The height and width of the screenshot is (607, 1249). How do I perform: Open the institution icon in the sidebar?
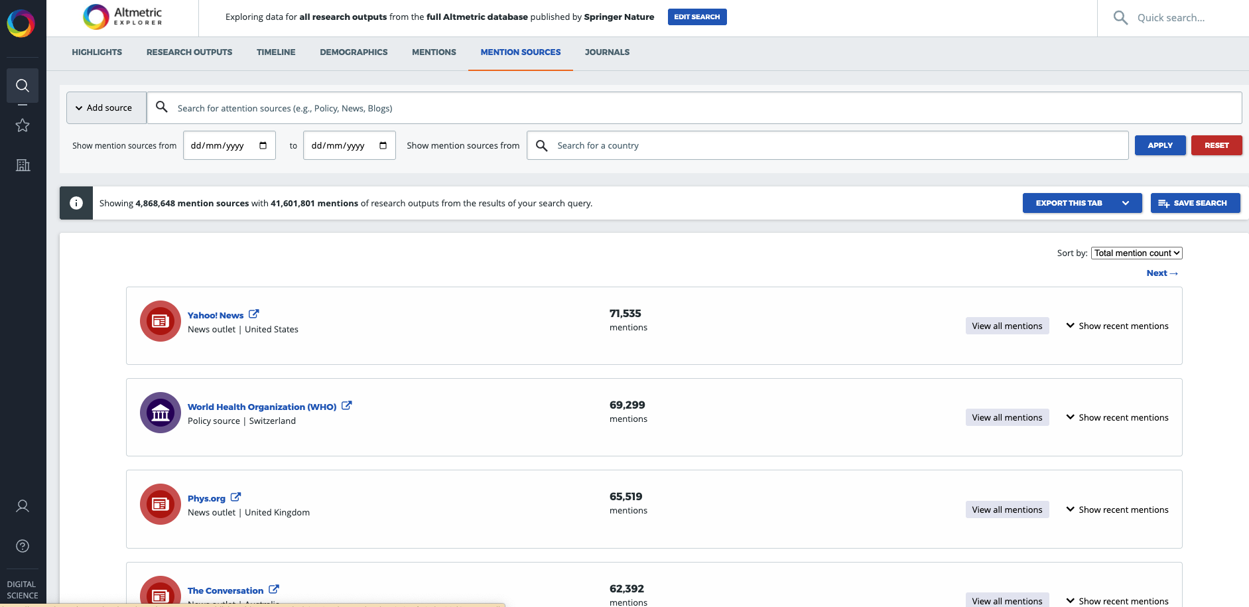click(23, 165)
